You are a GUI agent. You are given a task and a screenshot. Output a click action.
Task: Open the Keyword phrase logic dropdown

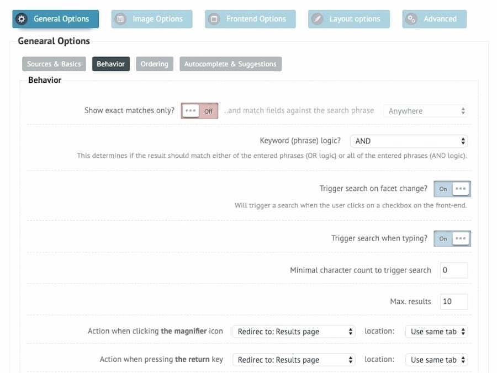tap(408, 141)
